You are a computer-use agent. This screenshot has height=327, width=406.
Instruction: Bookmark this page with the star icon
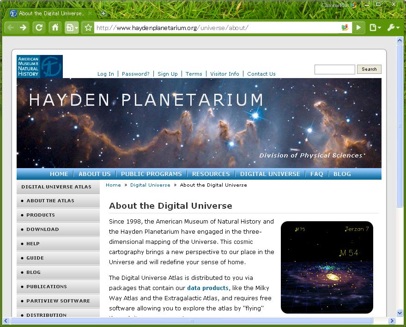point(88,28)
